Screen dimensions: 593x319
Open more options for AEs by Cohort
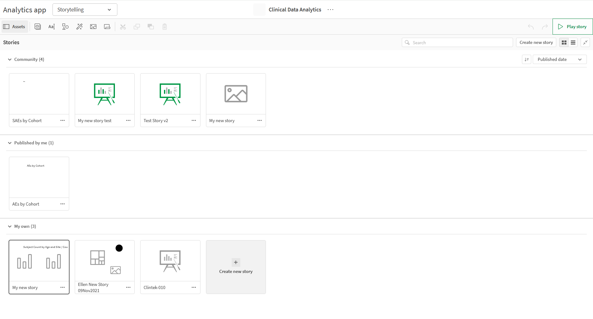point(63,204)
